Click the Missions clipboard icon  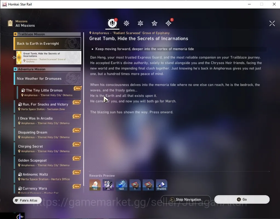pyautogui.click(x=10, y=23)
